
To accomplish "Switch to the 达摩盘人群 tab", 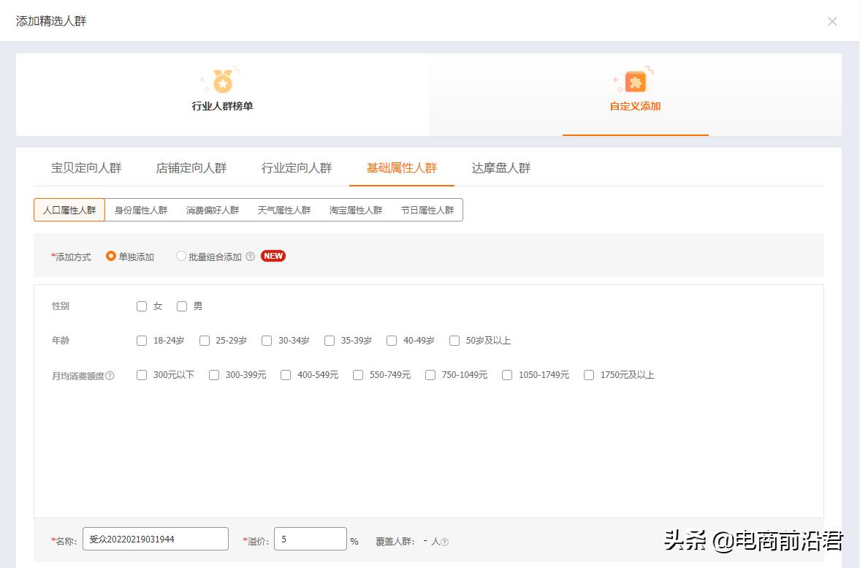I will 501,167.
